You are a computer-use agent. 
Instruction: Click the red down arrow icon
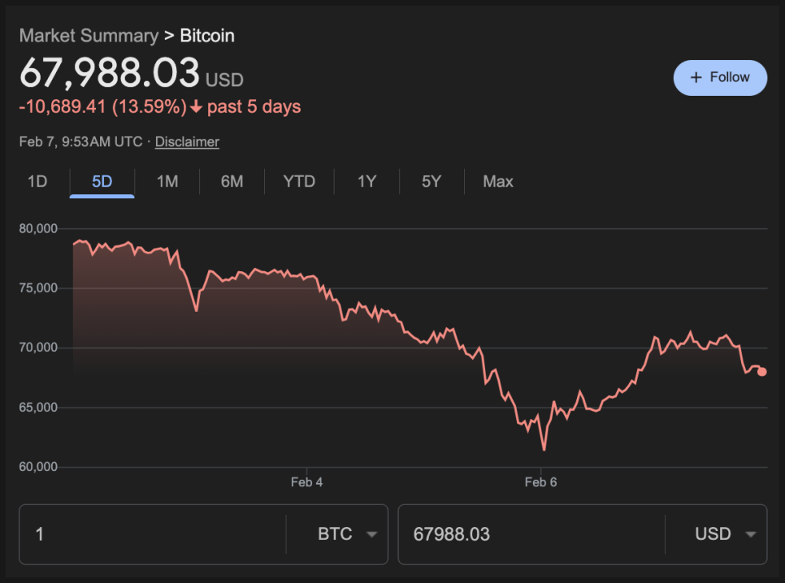tap(197, 107)
